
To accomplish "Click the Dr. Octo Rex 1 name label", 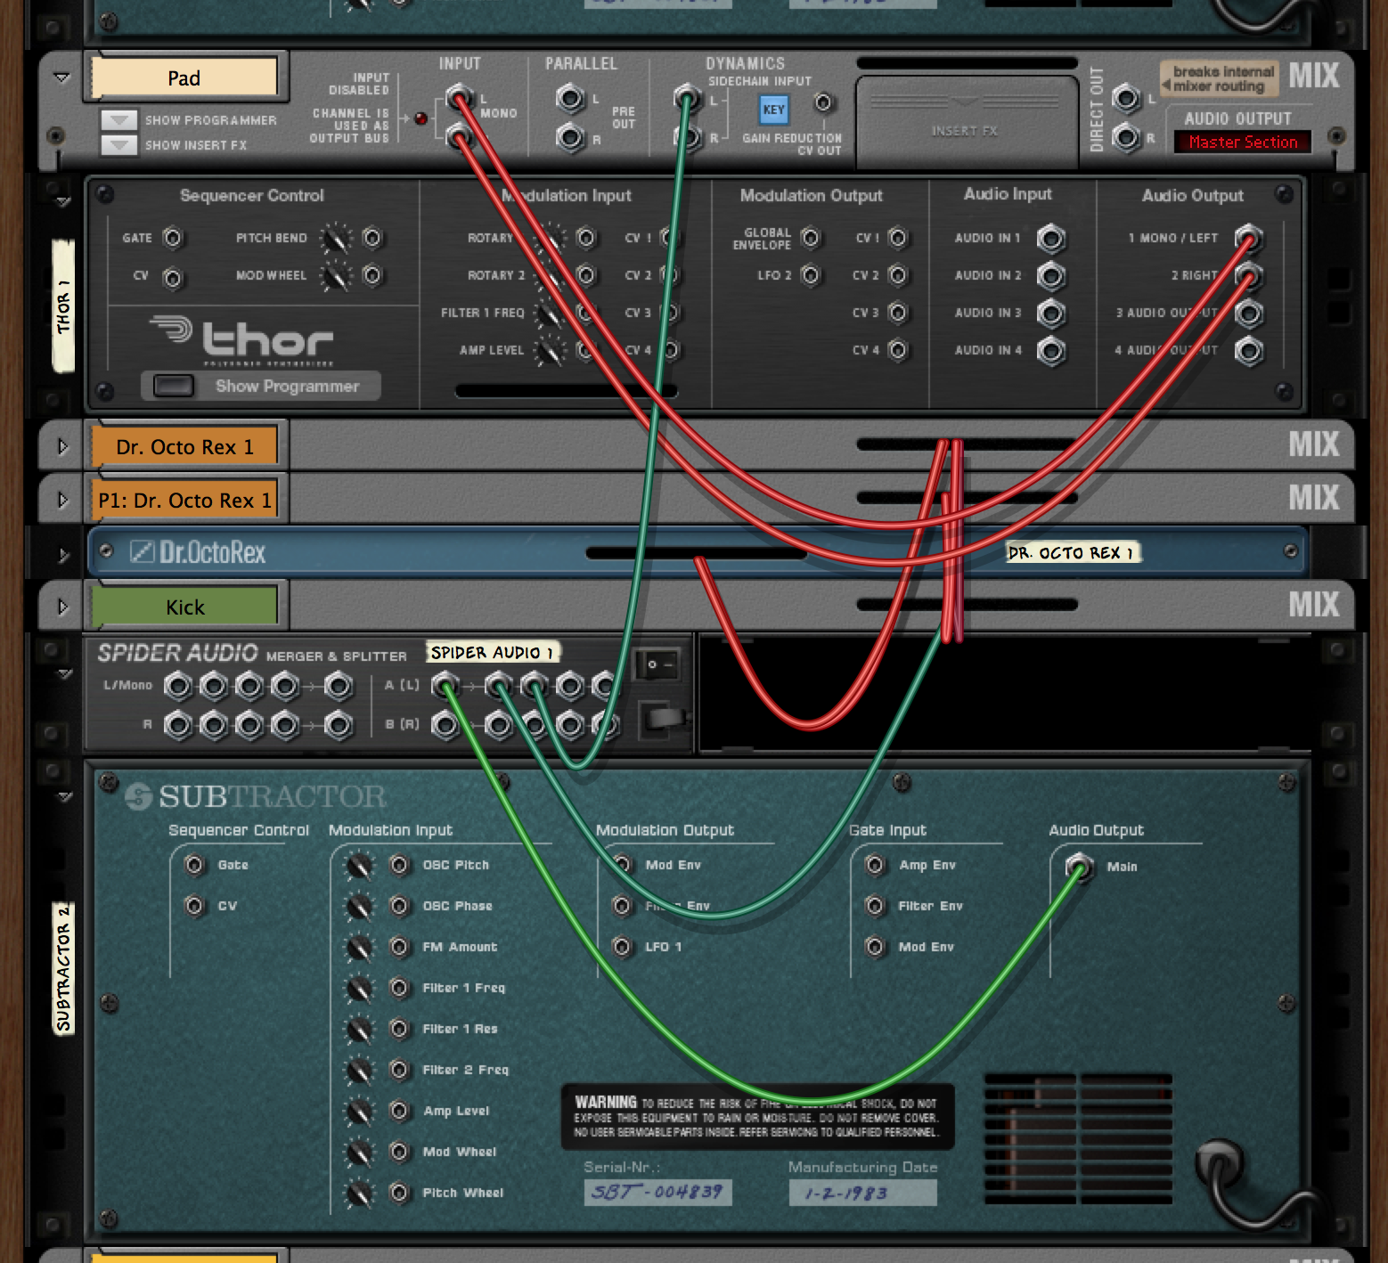I will point(184,446).
